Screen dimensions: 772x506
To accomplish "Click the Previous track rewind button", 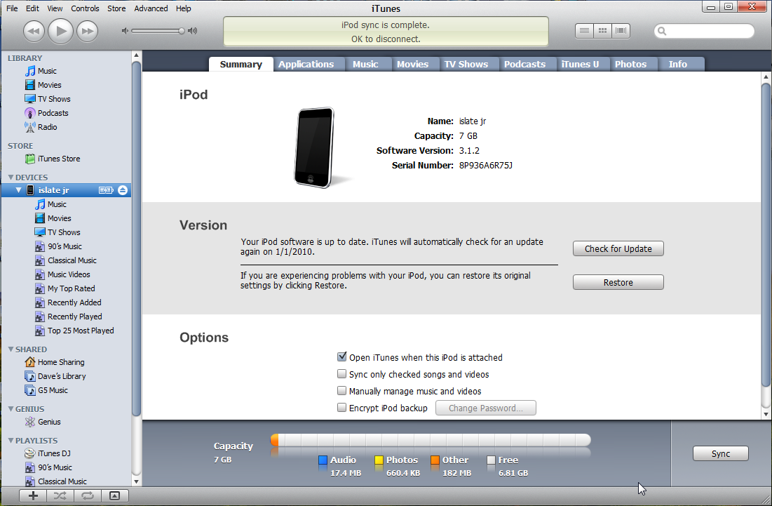I will click(34, 31).
